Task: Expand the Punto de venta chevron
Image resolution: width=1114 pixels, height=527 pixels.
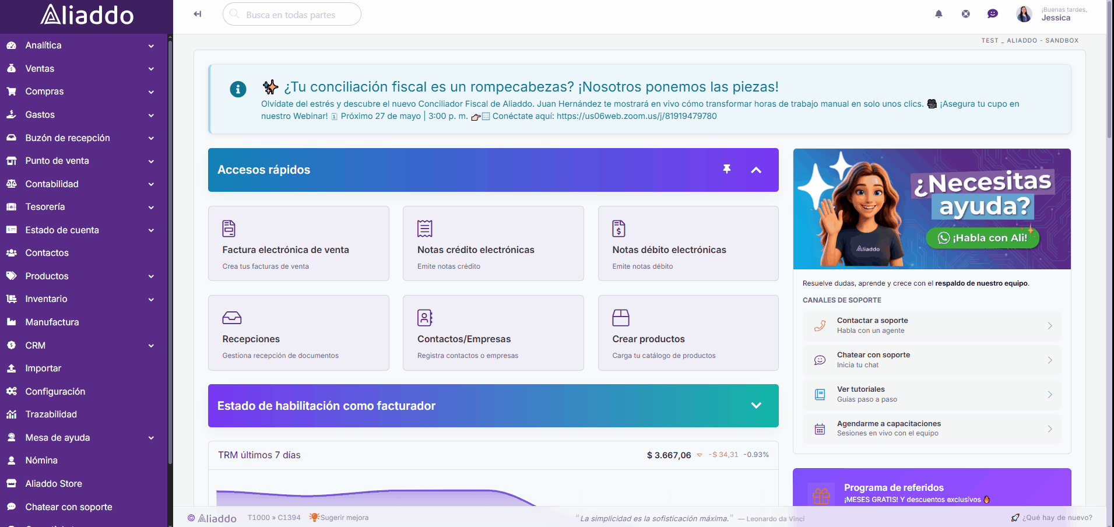Action: click(x=151, y=161)
